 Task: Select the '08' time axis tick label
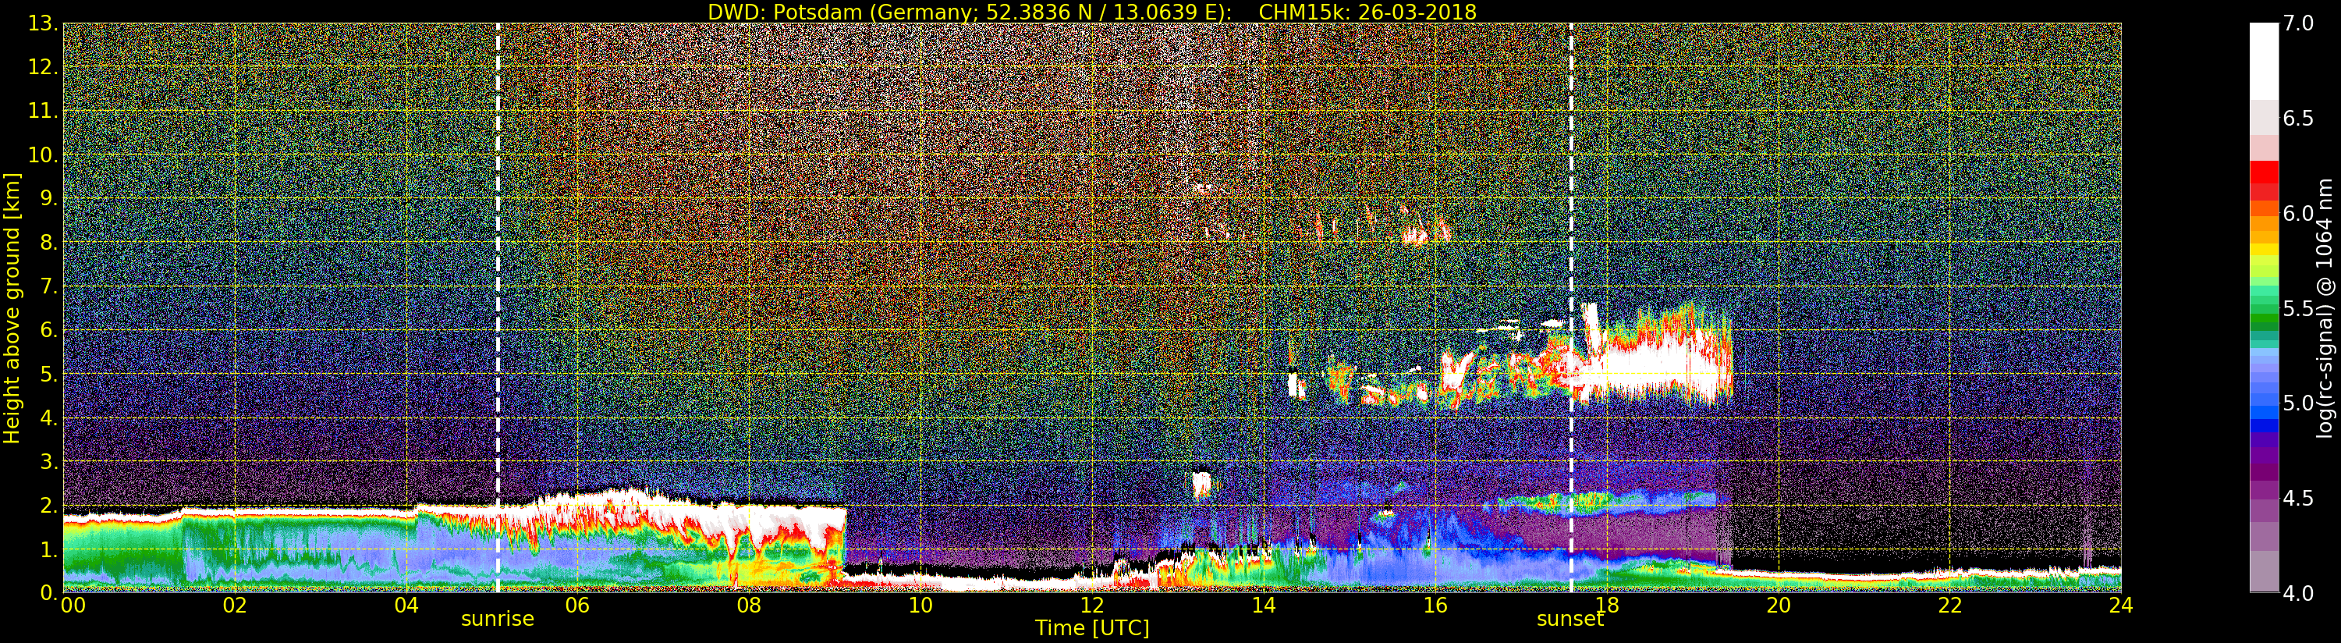749,605
